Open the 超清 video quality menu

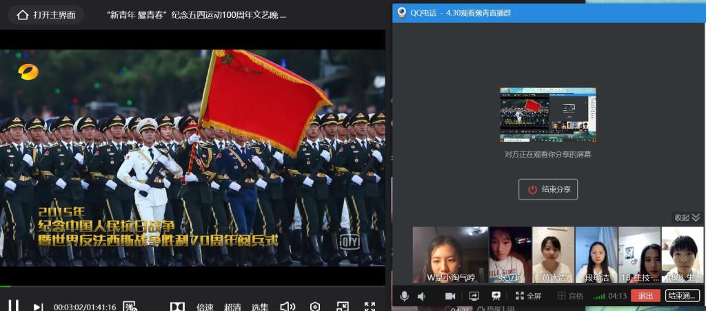[x=232, y=307]
